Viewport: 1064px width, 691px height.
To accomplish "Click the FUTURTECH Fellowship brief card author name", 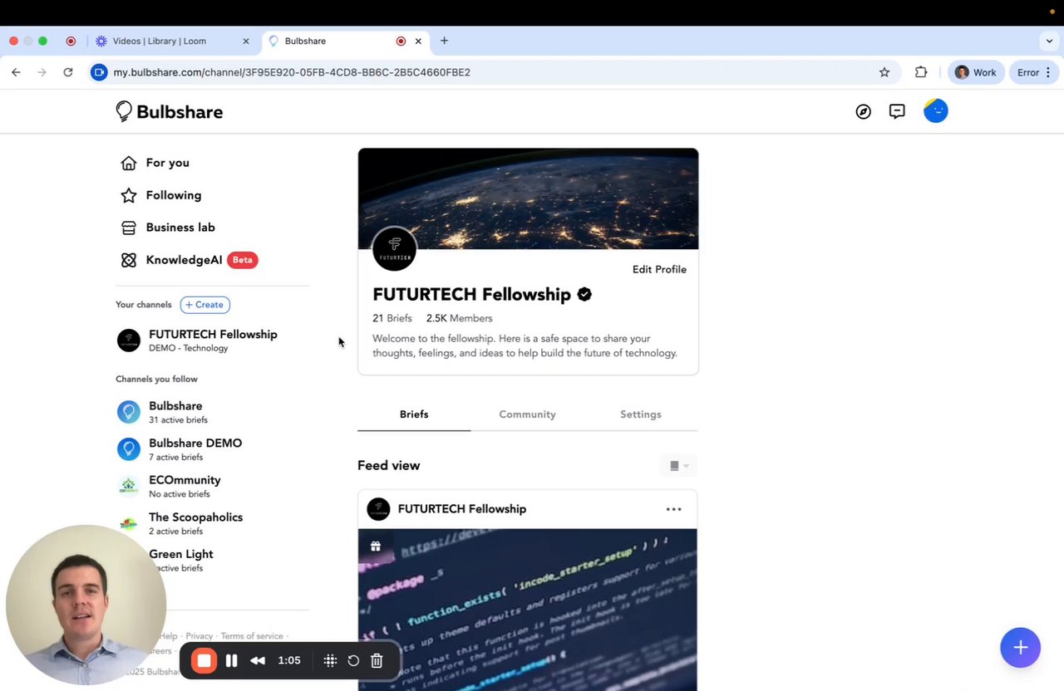I will (x=462, y=509).
